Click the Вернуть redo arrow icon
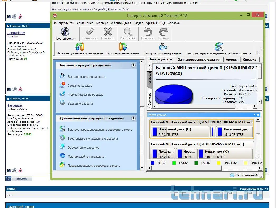The height and width of the screenshot is (208, 276). (x=163, y=32)
